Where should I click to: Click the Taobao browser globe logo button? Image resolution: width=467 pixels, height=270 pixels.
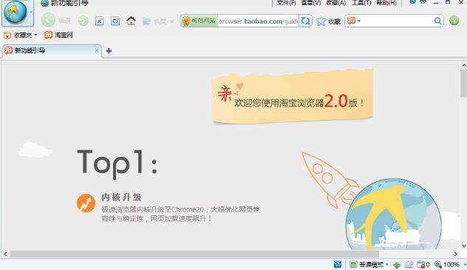15,12
